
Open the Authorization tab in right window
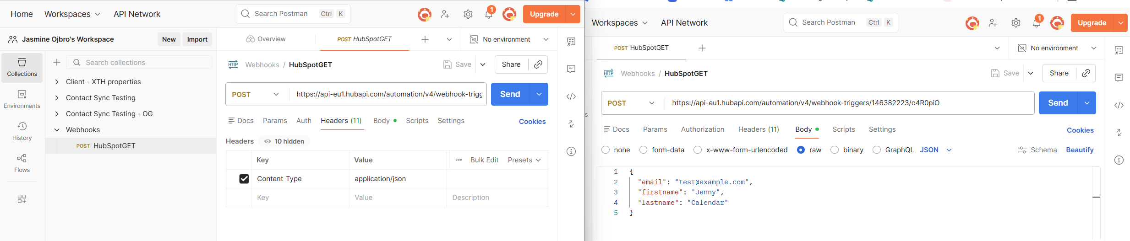pyautogui.click(x=703, y=129)
